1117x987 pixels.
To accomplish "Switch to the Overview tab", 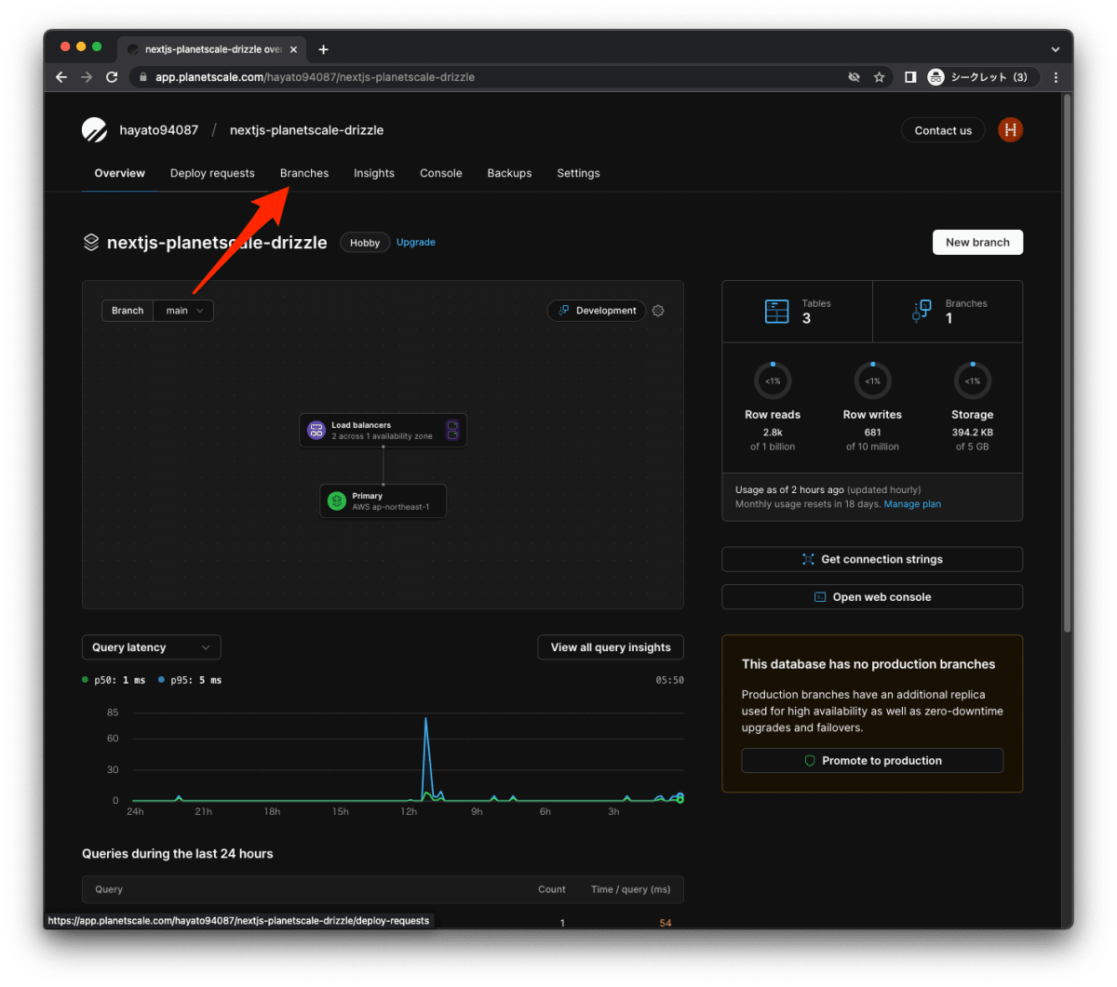I will pos(120,173).
